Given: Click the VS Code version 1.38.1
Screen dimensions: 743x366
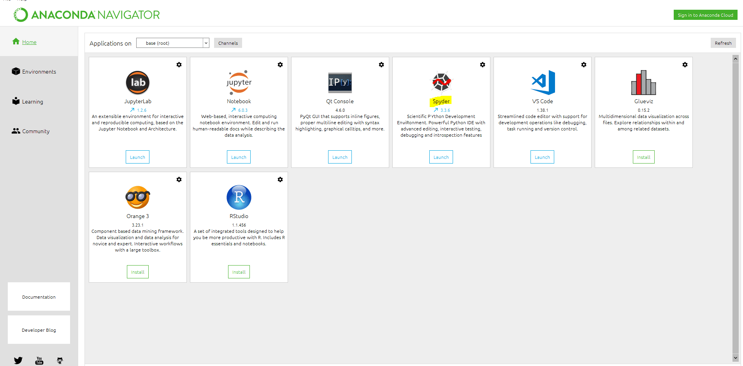Looking at the screenshot, I should click(543, 110).
